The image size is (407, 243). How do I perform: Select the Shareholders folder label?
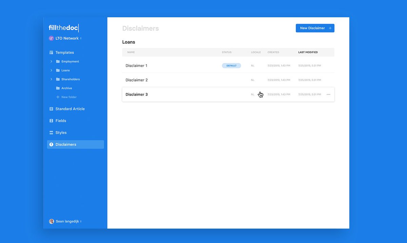71,79
